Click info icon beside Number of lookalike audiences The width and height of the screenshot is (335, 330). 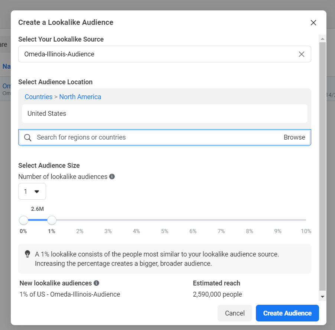pos(112,177)
